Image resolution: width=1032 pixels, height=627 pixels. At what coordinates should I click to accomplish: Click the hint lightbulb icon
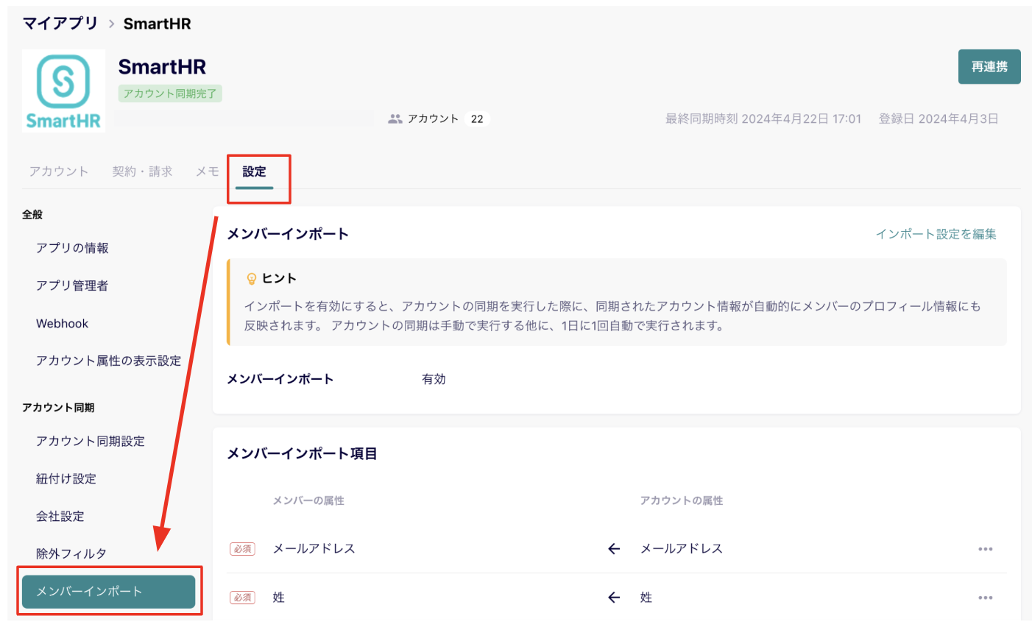pos(251,278)
